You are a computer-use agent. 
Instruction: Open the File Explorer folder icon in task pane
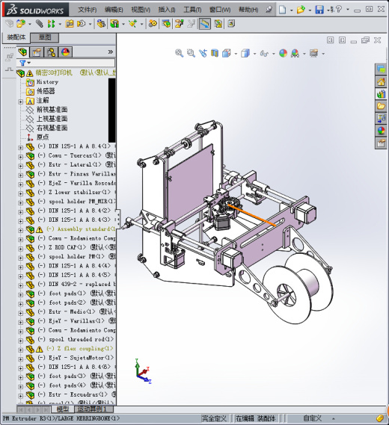[381, 106]
